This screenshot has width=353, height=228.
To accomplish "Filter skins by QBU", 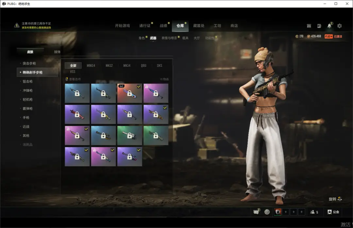I will pos(143,66).
